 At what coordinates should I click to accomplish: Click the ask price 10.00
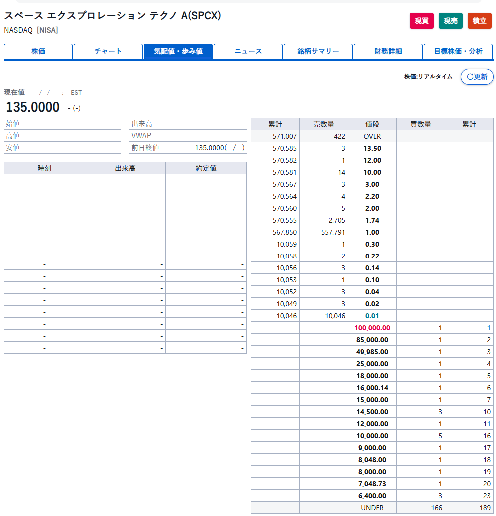click(x=372, y=173)
